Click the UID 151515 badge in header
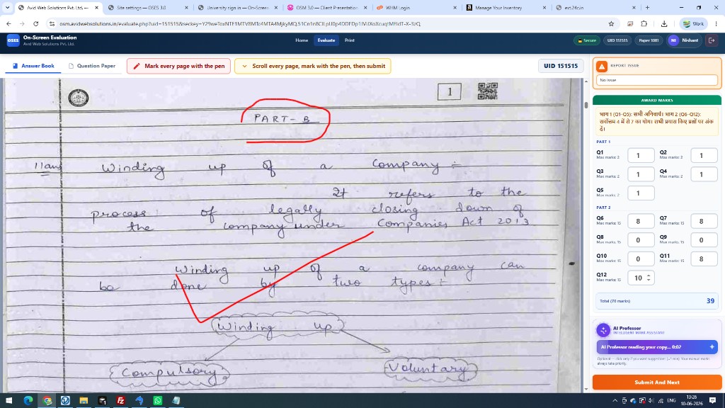 coord(617,40)
